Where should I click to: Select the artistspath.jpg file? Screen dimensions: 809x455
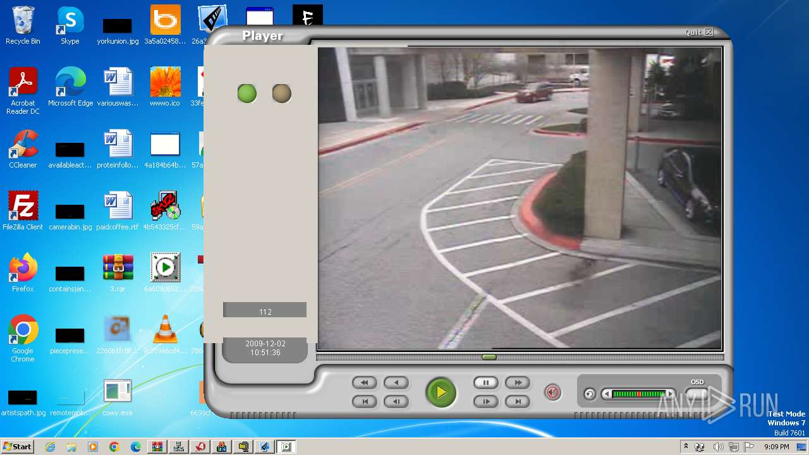point(23,401)
